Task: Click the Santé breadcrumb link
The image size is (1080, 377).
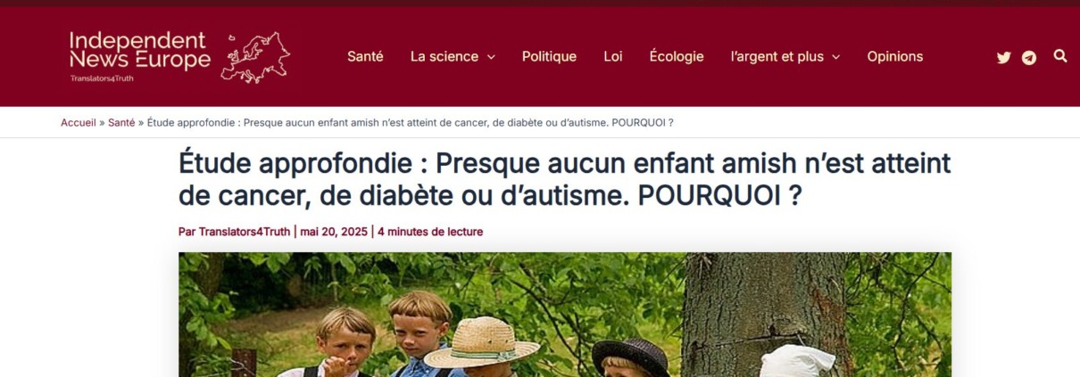Action: pos(121,122)
